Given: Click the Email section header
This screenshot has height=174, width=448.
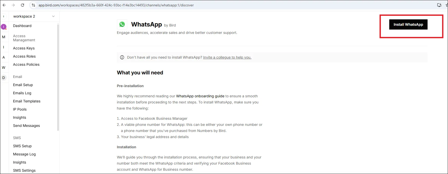Looking at the screenshot, I should tap(18, 77).
